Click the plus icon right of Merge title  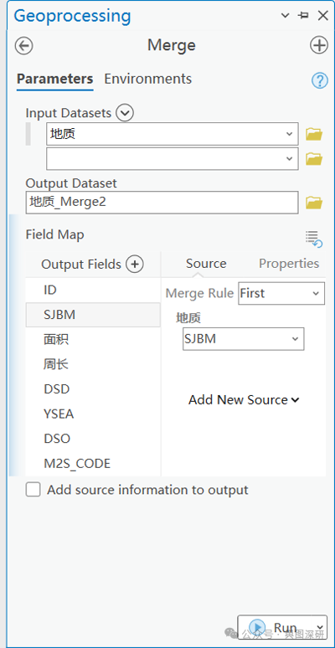click(319, 45)
